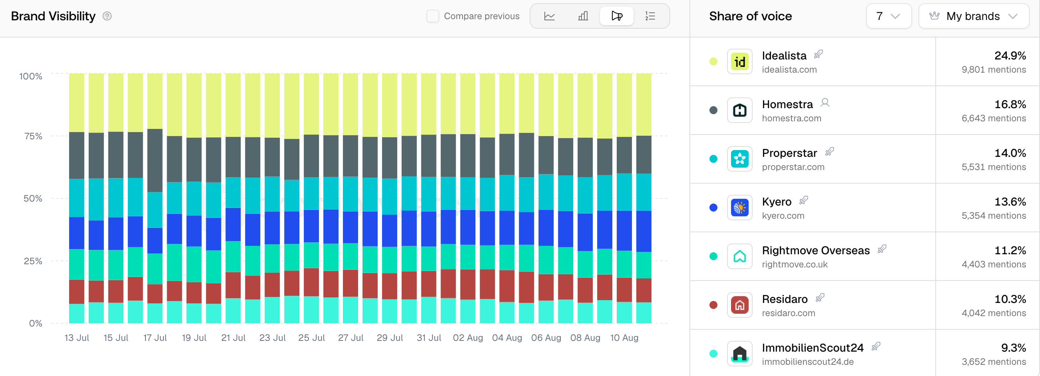The image size is (1040, 376).
Task: Click the stacked bar for 13 Jul
Action: [x=77, y=198]
